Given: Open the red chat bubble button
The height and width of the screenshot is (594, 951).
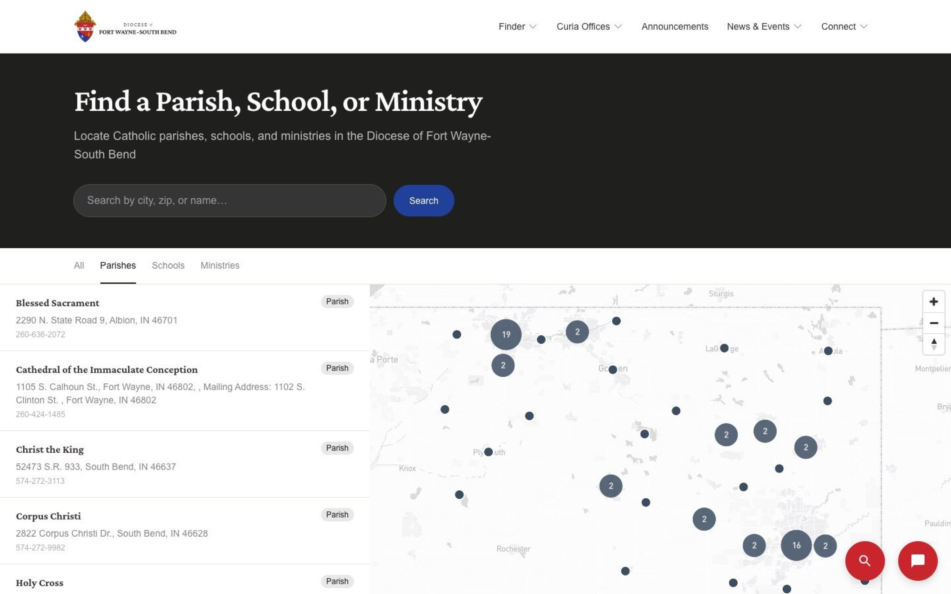Looking at the screenshot, I should tap(918, 561).
